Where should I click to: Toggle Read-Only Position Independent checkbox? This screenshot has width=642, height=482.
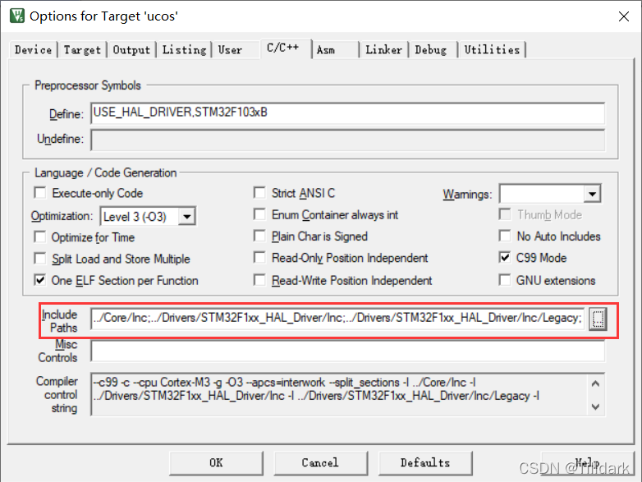point(259,258)
